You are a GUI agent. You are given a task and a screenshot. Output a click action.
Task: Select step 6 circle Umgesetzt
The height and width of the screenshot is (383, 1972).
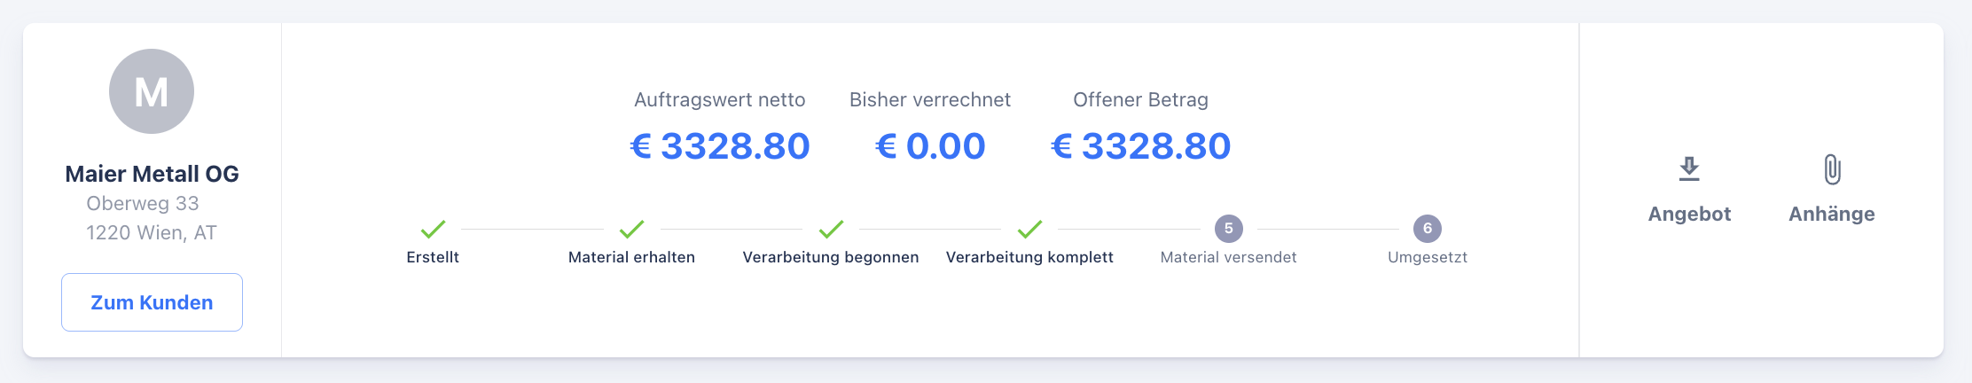(x=1427, y=229)
